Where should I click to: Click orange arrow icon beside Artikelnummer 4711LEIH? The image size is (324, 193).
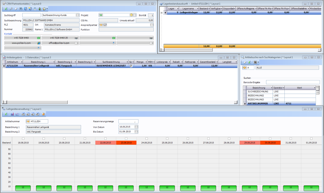28,121
